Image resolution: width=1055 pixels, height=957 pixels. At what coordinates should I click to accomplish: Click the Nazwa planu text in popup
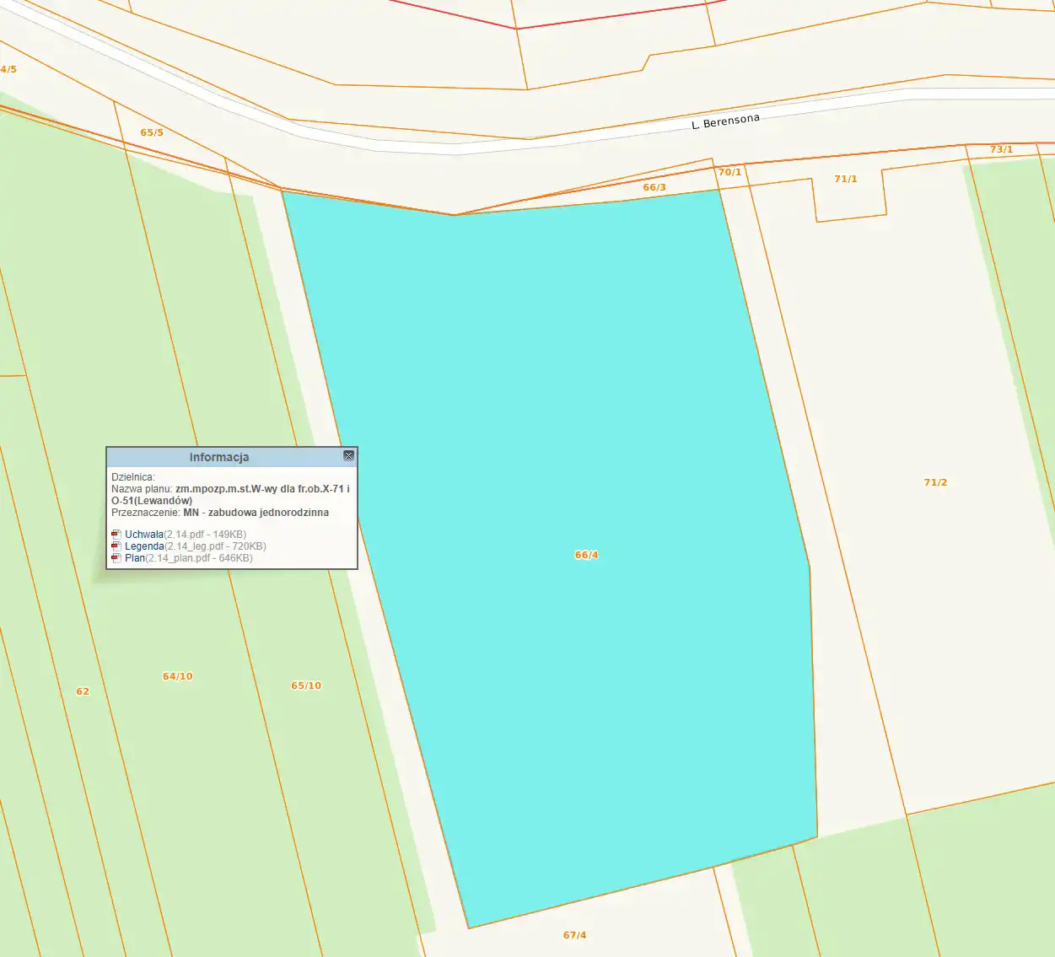coord(231,495)
